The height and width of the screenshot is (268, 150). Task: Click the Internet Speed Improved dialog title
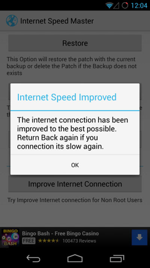67,97
